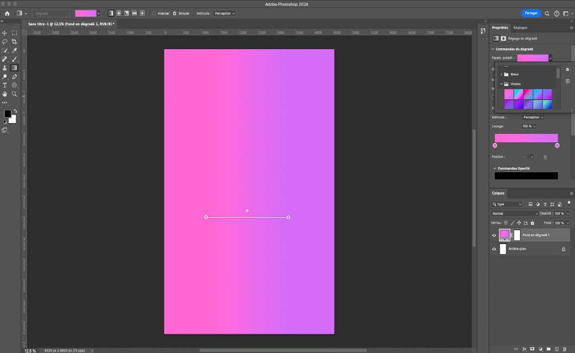Select the Zoom magnifier tool
575x353 pixels.
click(x=14, y=94)
